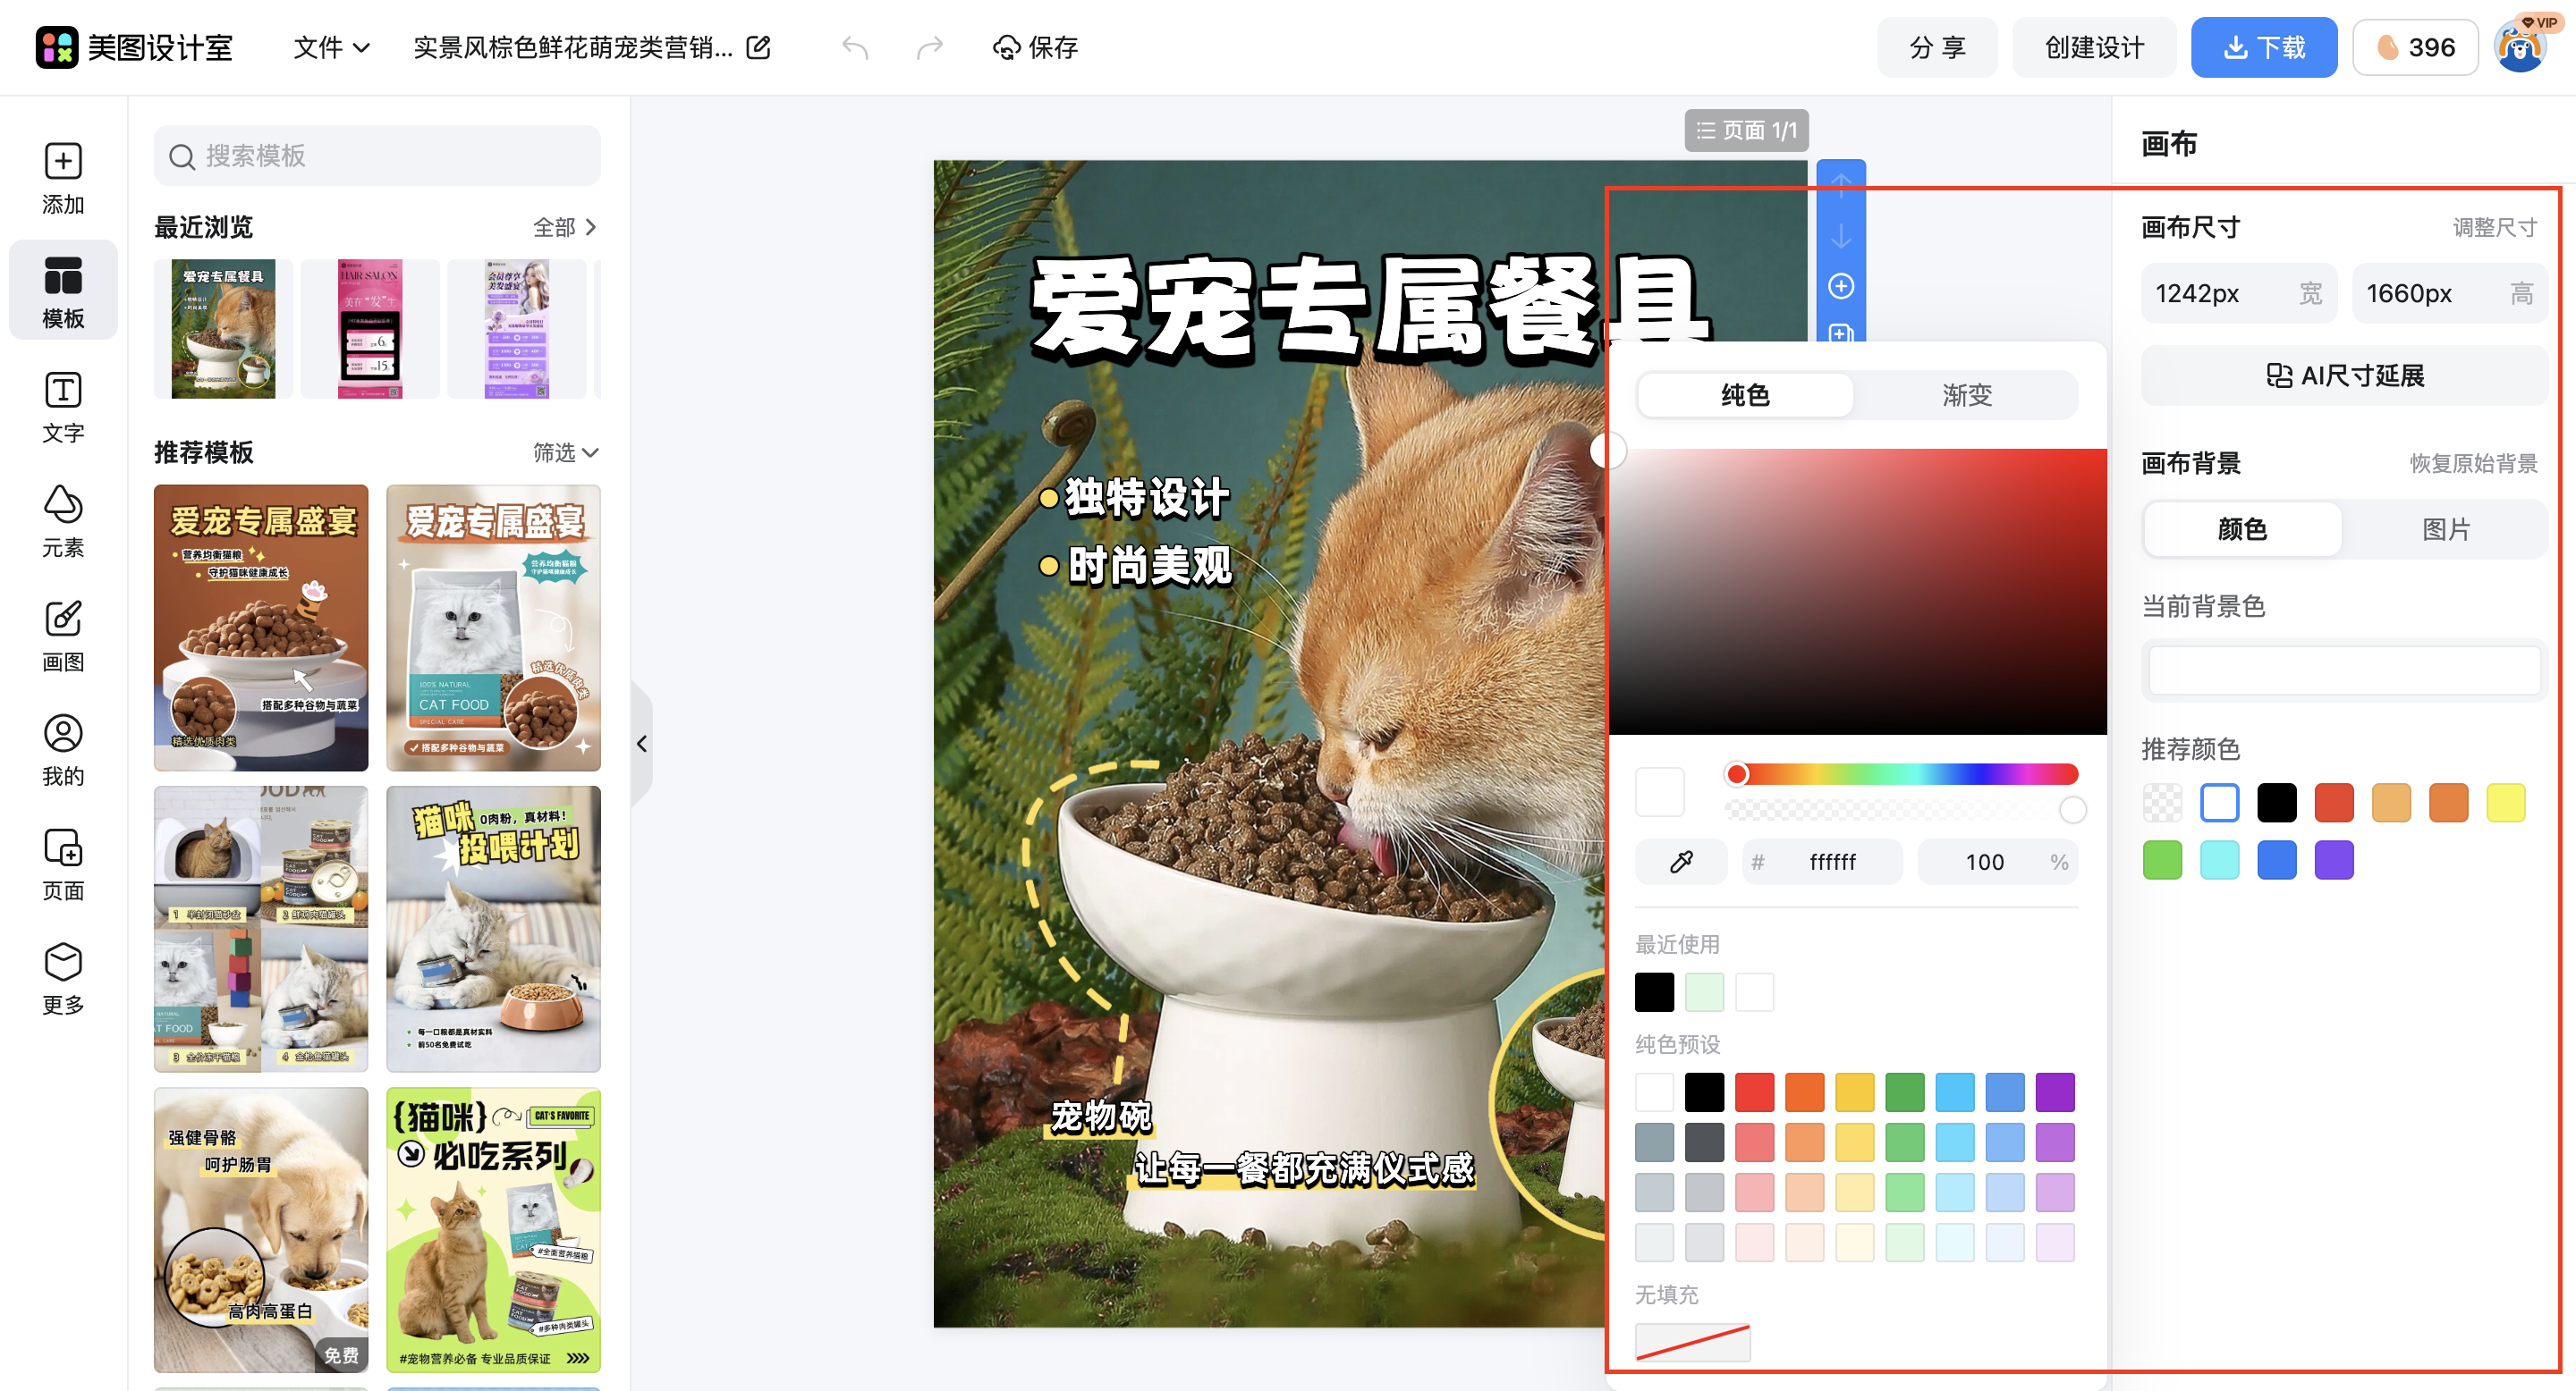This screenshot has width=2576, height=1391.
Task: Open the 元素 elements panel
Action: click(63, 522)
